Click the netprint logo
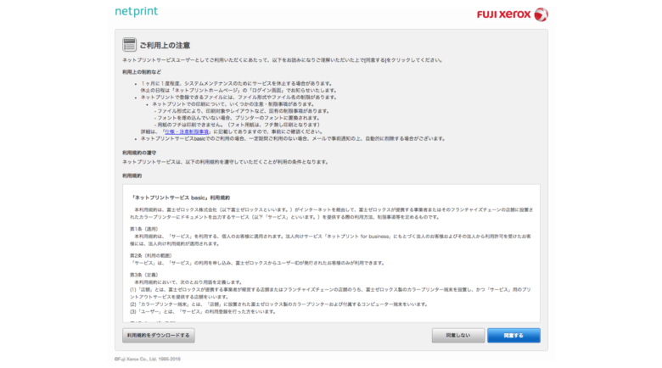Screen dimensions: 662x368 137,11
